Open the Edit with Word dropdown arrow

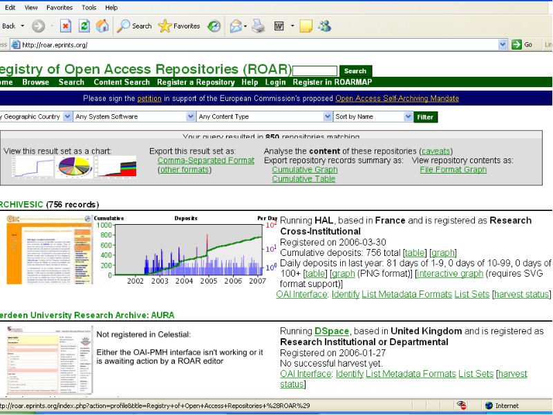point(292,26)
